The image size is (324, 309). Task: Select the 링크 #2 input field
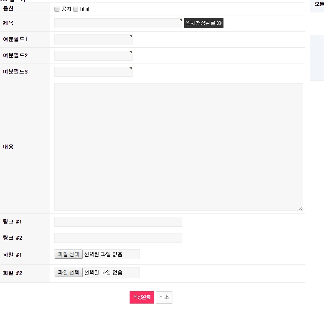pos(118,238)
